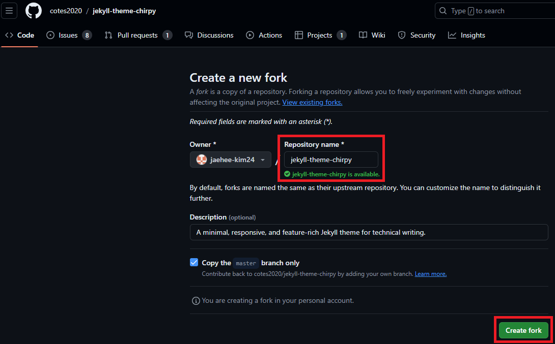Screen dimensions: 555x344
Task: Click the Wiki book icon
Action: (x=363, y=35)
